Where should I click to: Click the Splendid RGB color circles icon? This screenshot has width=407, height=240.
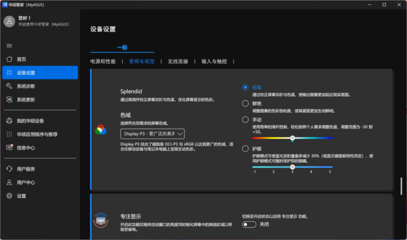click(100, 130)
